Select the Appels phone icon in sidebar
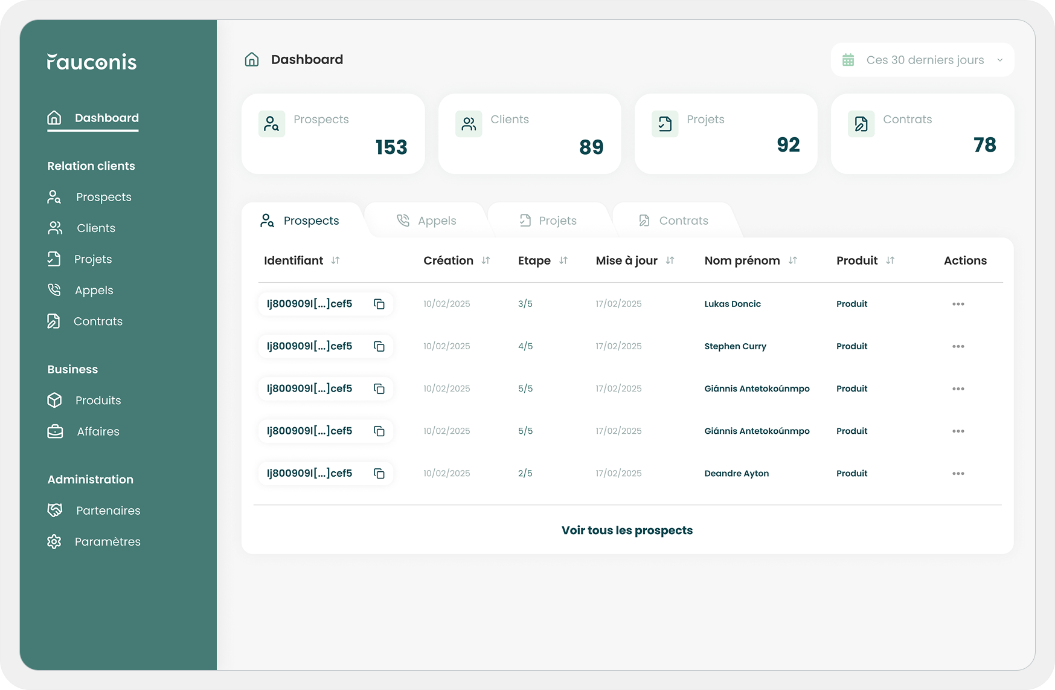The image size is (1055, 690). [54, 290]
